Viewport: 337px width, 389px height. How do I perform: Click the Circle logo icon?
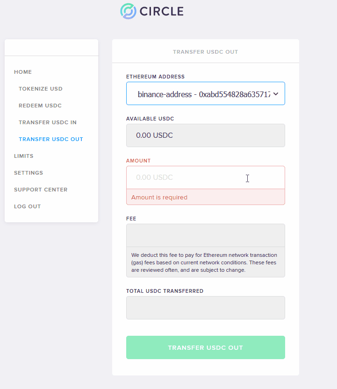point(128,11)
